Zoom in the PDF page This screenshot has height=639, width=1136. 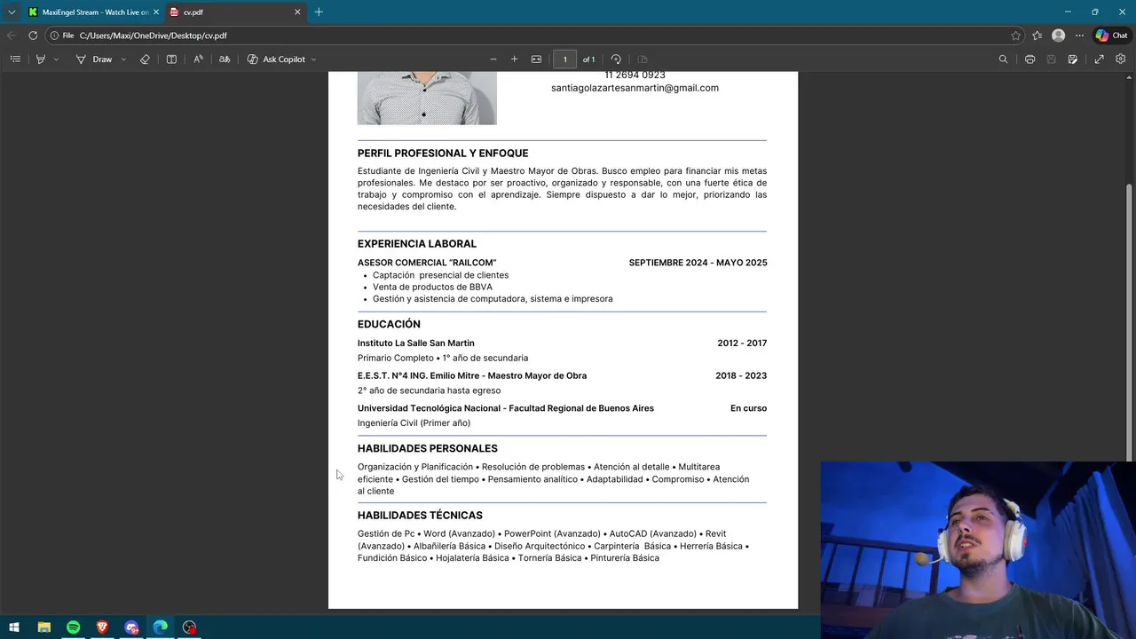pyautogui.click(x=514, y=59)
